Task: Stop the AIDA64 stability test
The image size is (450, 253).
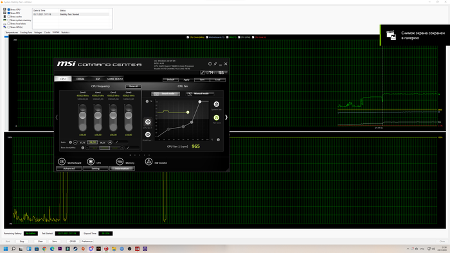Action: [x=22, y=241]
